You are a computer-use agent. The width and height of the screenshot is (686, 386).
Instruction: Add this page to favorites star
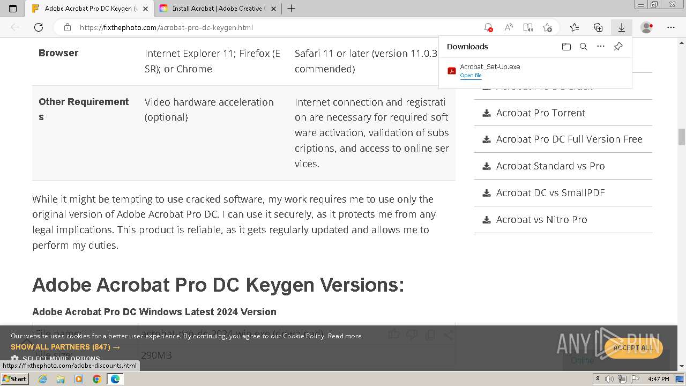547,27
